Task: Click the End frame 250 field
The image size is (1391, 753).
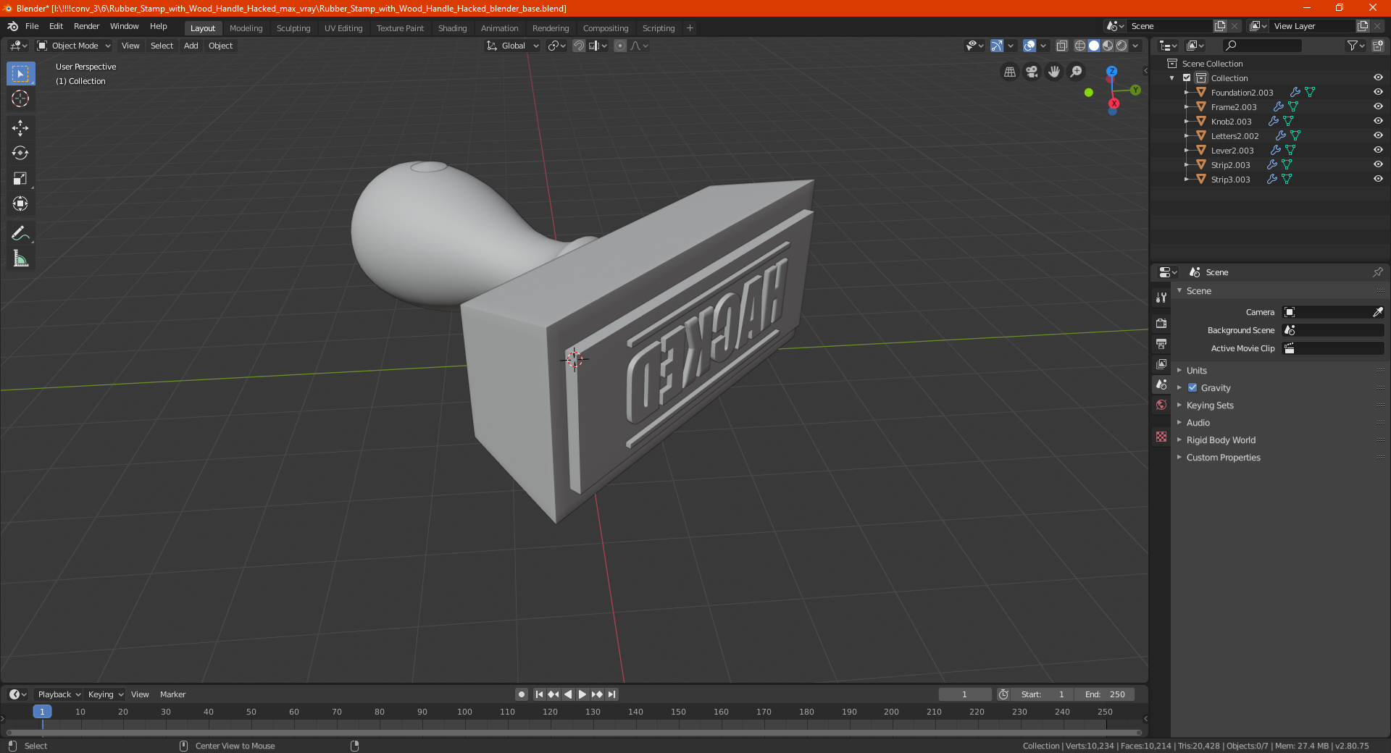Action: (x=1105, y=694)
